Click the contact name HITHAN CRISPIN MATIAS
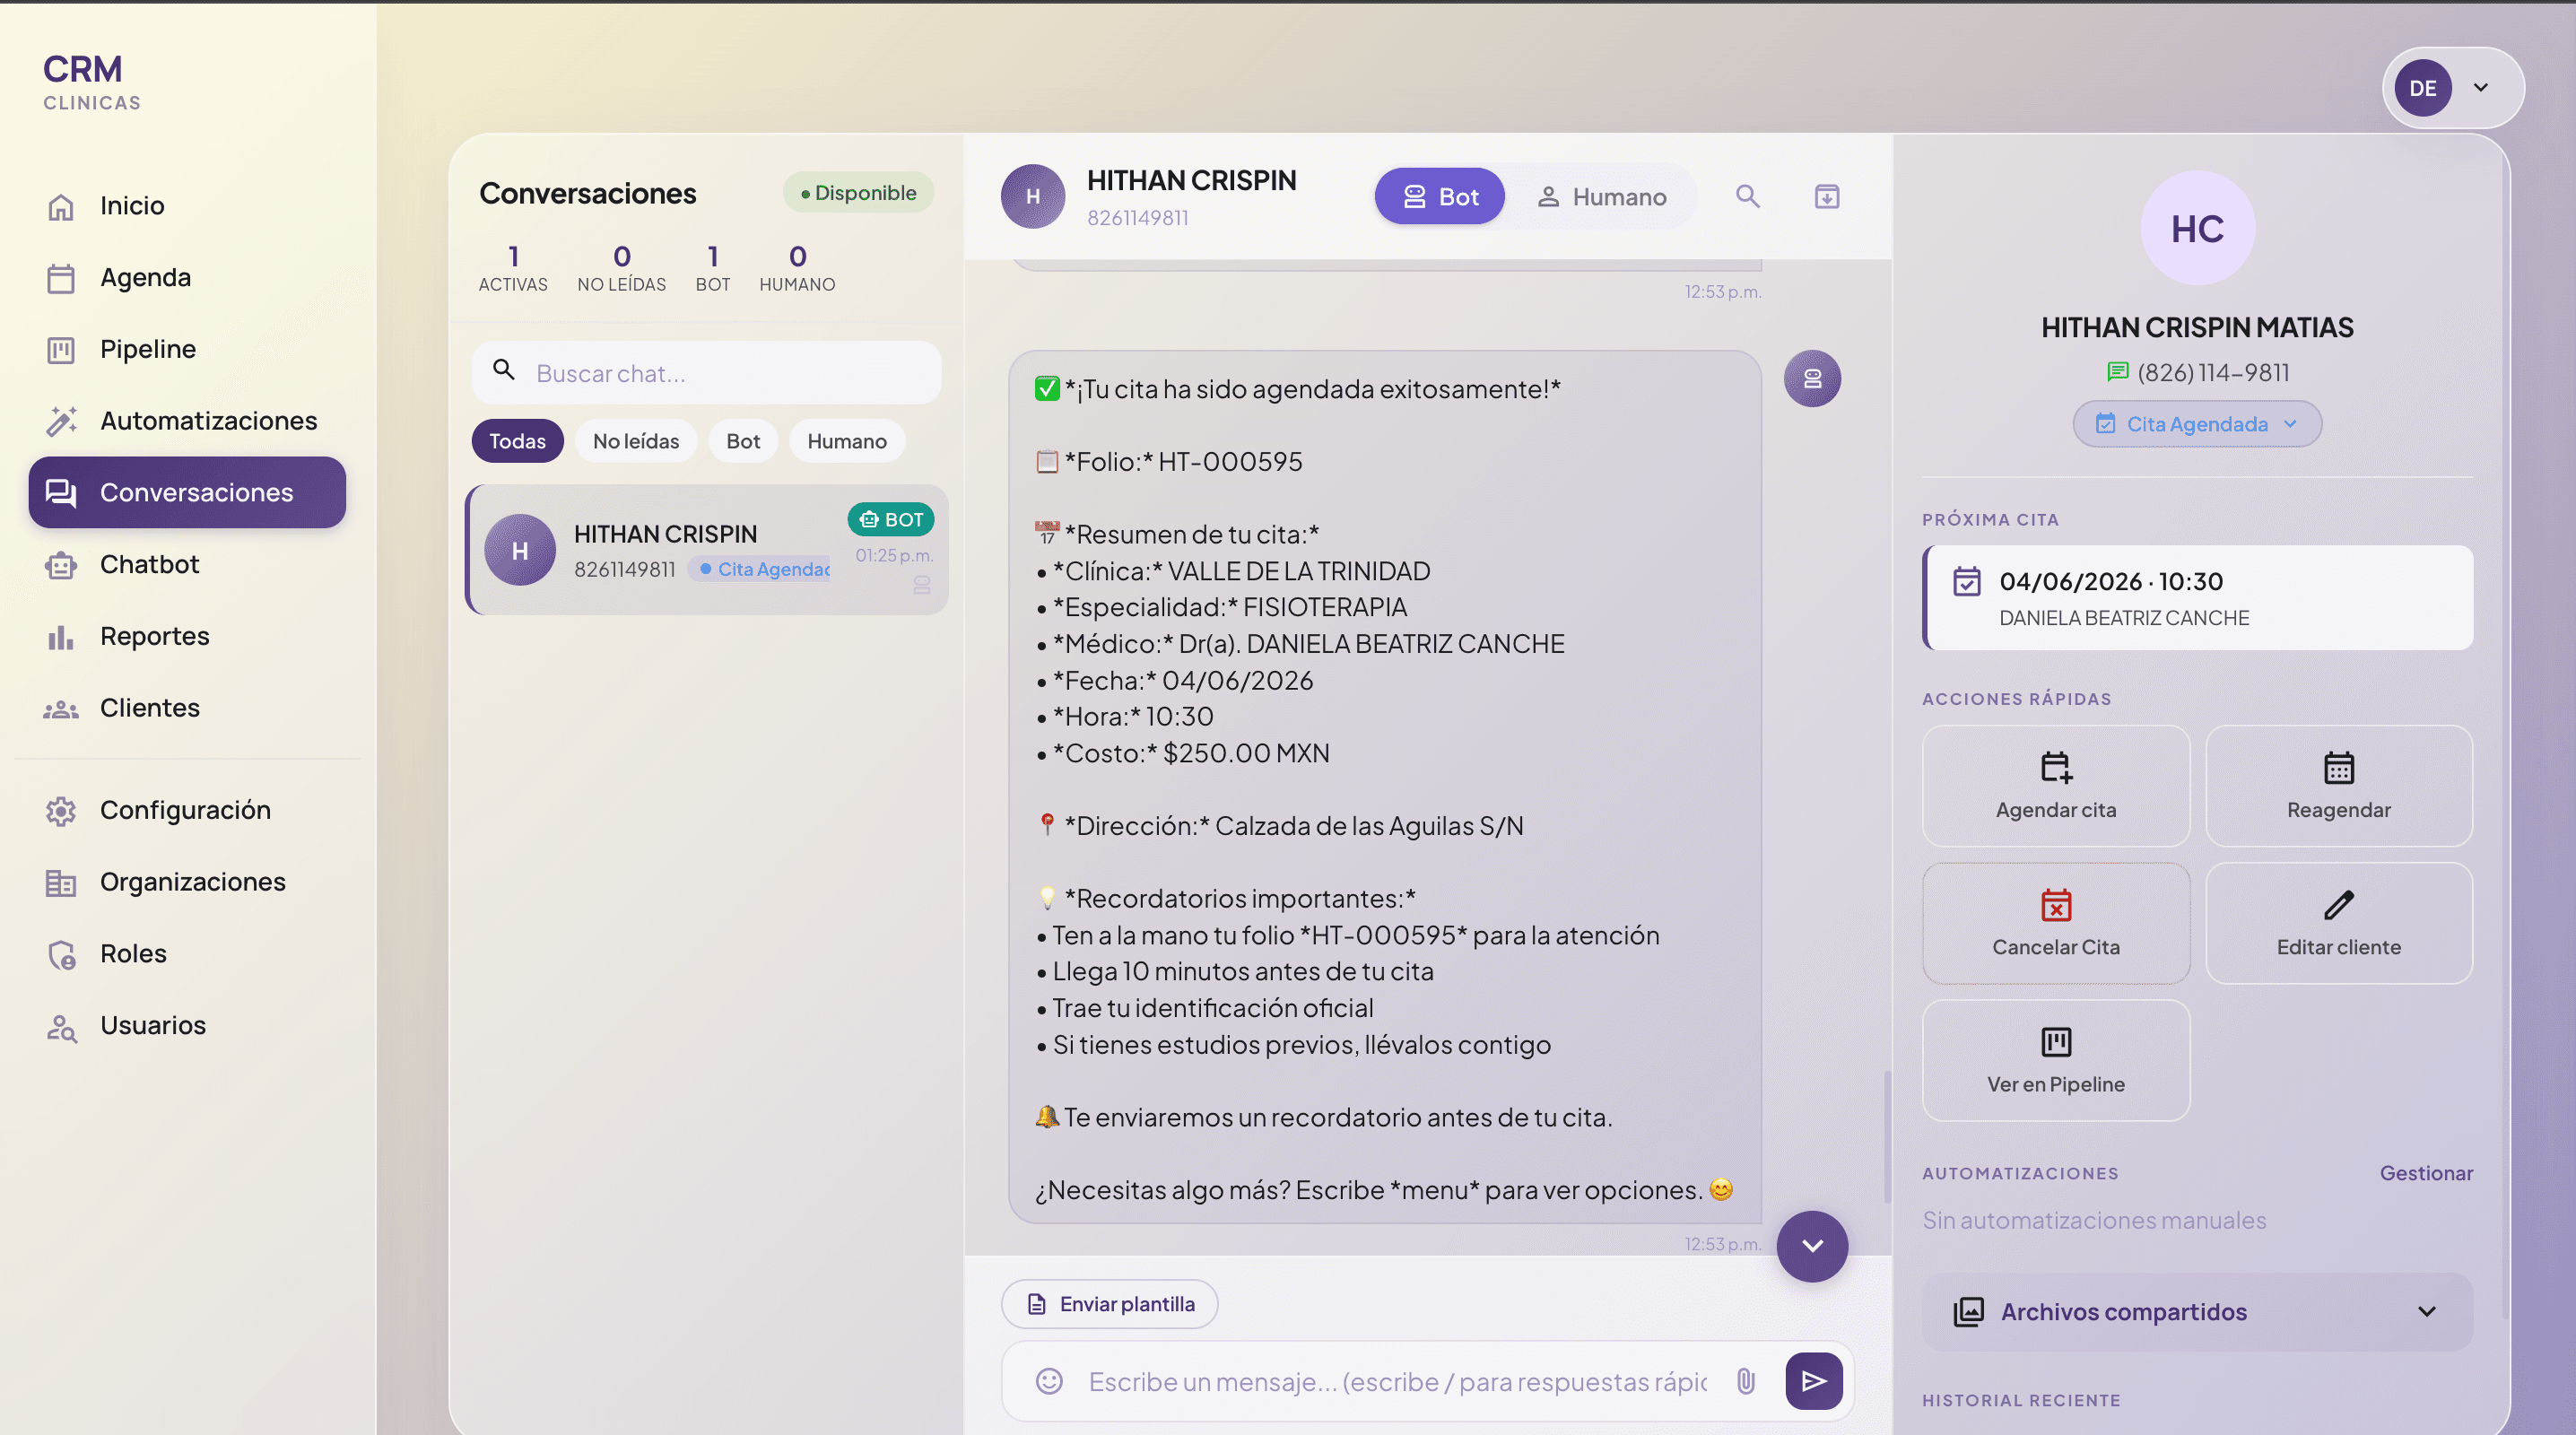The image size is (2576, 1435). (2197, 327)
